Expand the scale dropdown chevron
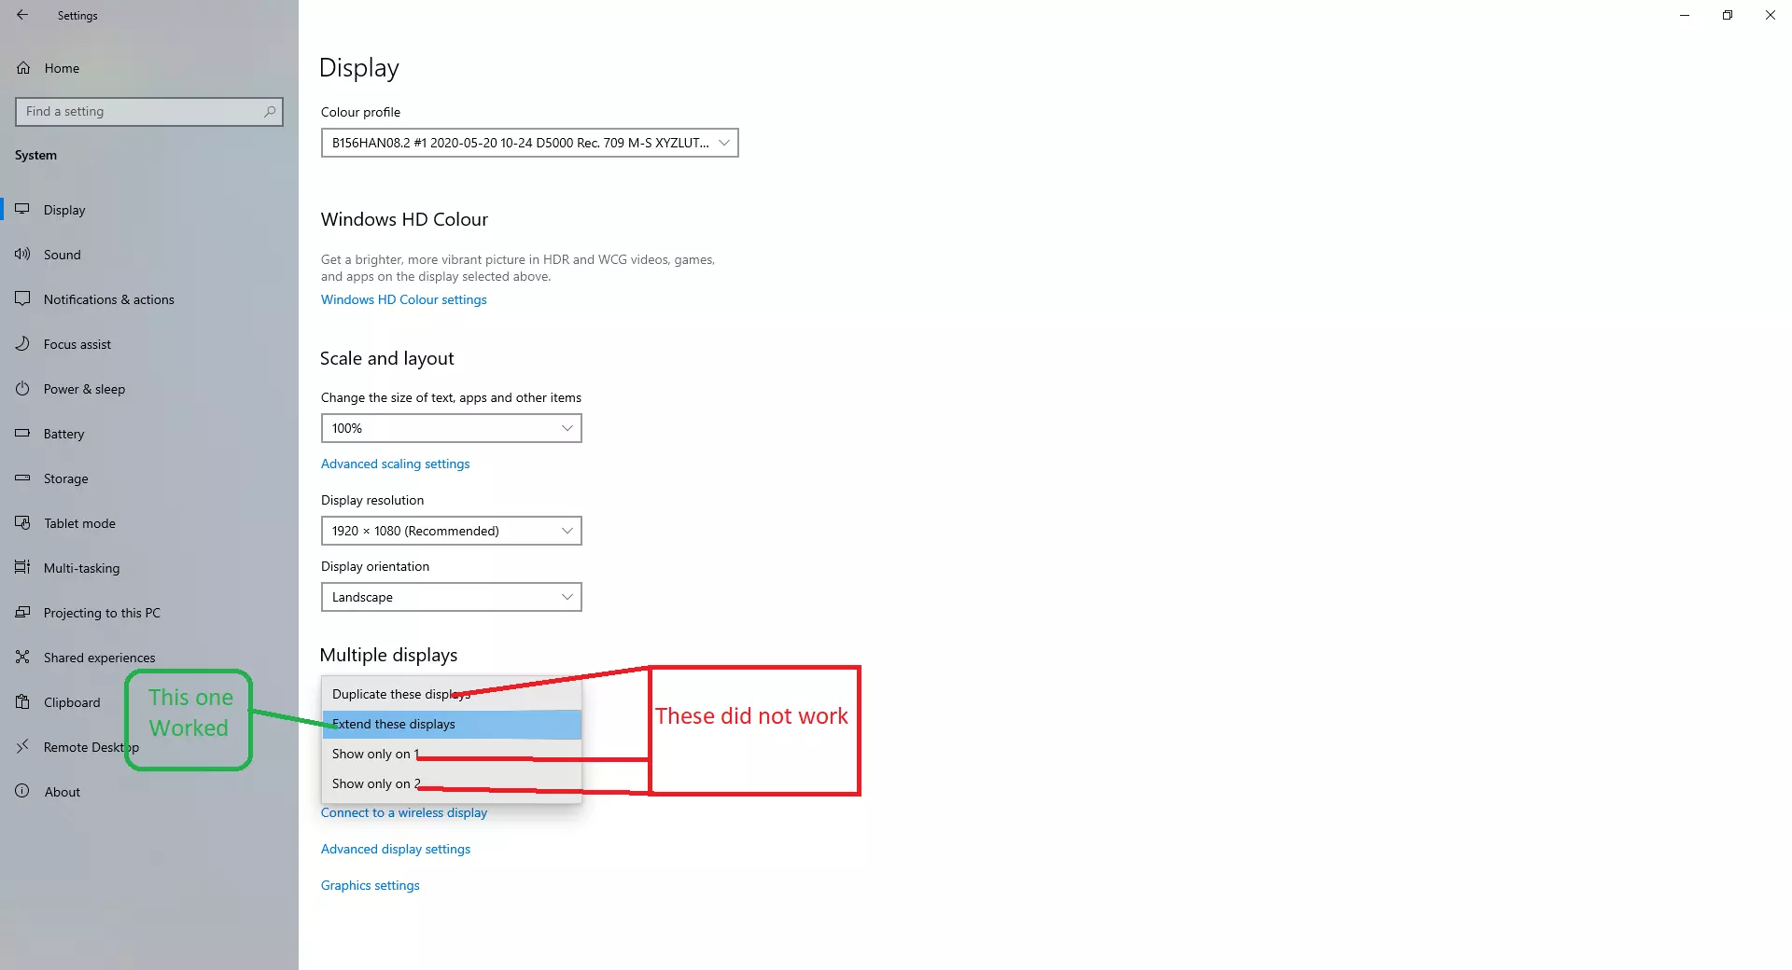This screenshot has height=970, width=1792. point(567,428)
